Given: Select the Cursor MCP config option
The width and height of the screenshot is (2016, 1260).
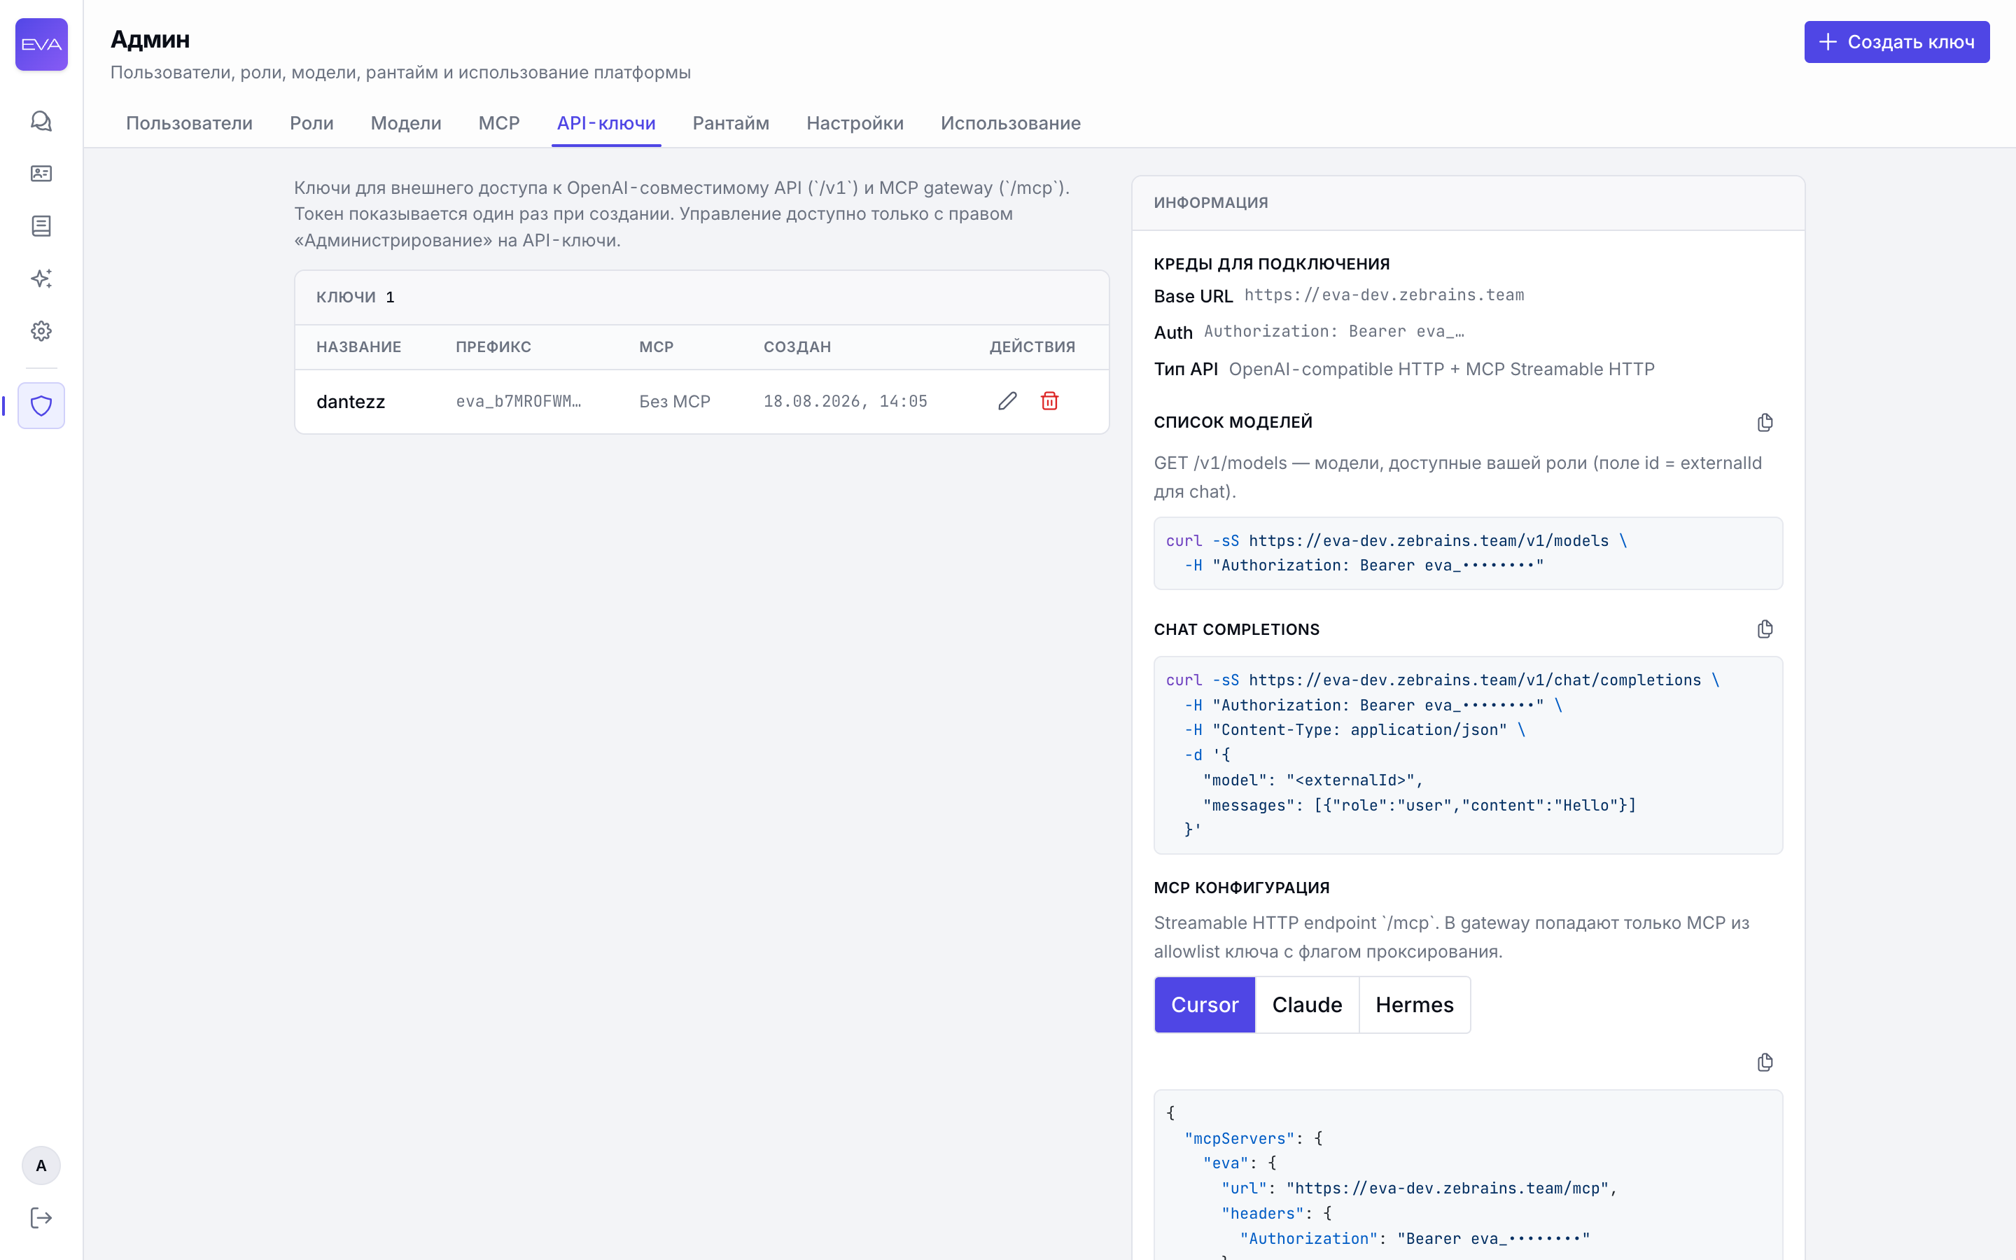Looking at the screenshot, I should click(1205, 1005).
